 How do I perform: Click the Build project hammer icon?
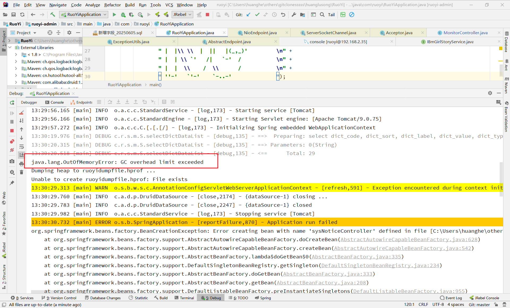coord(53,15)
